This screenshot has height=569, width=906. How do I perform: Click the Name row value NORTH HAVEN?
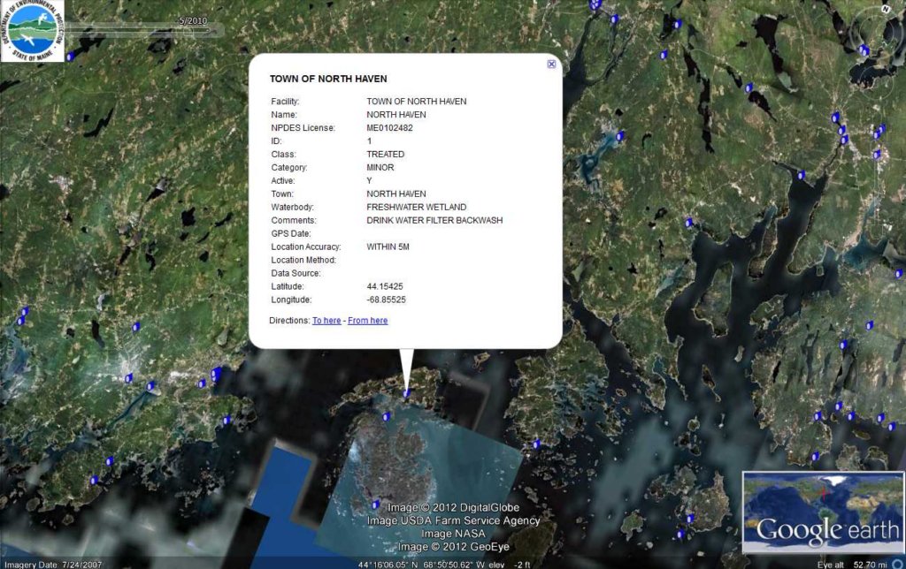(396, 115)
